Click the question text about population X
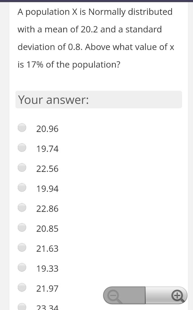193x310 pixels. click(x=95, y=38)
